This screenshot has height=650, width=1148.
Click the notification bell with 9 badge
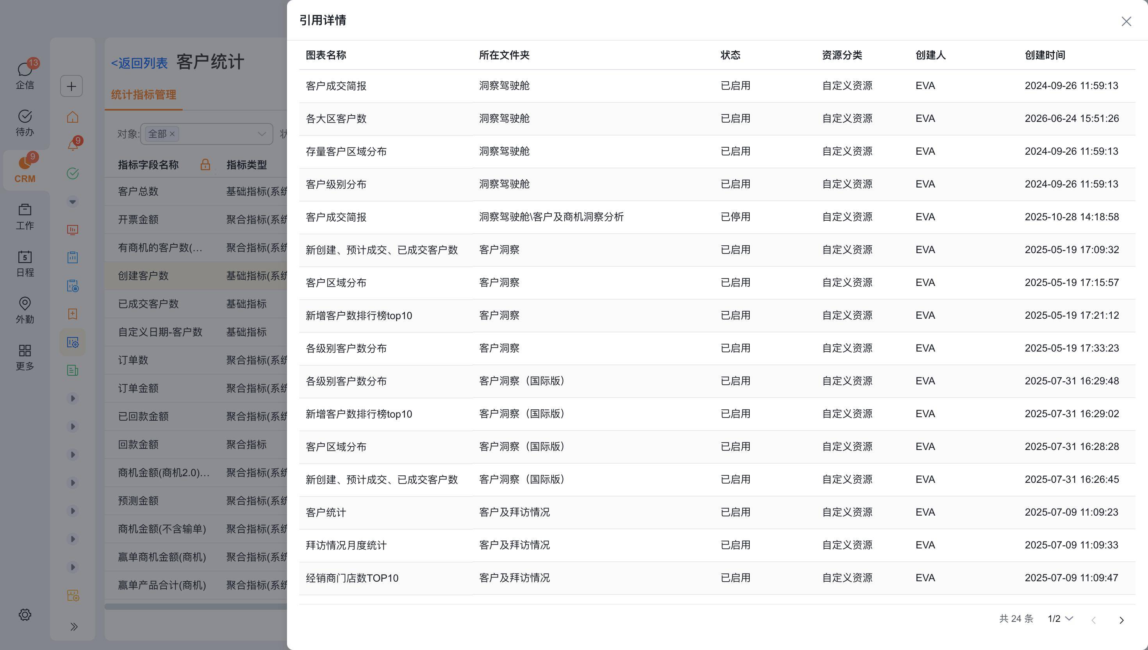click(72, 145)
